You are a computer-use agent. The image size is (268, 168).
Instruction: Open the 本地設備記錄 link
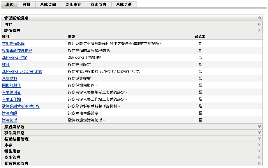[x=13, y=44]
